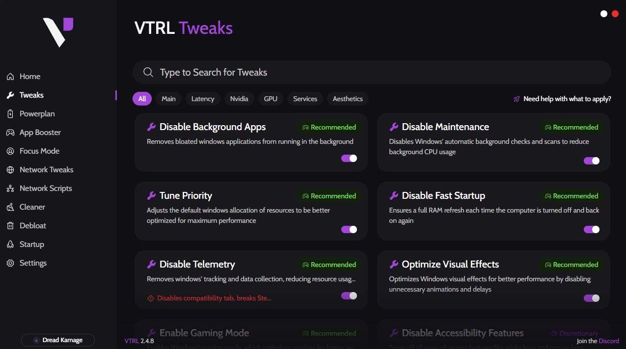Click the Debloat trash icon
The height and width of the screenshot is (349, 626).
click(x=10, y=226)
